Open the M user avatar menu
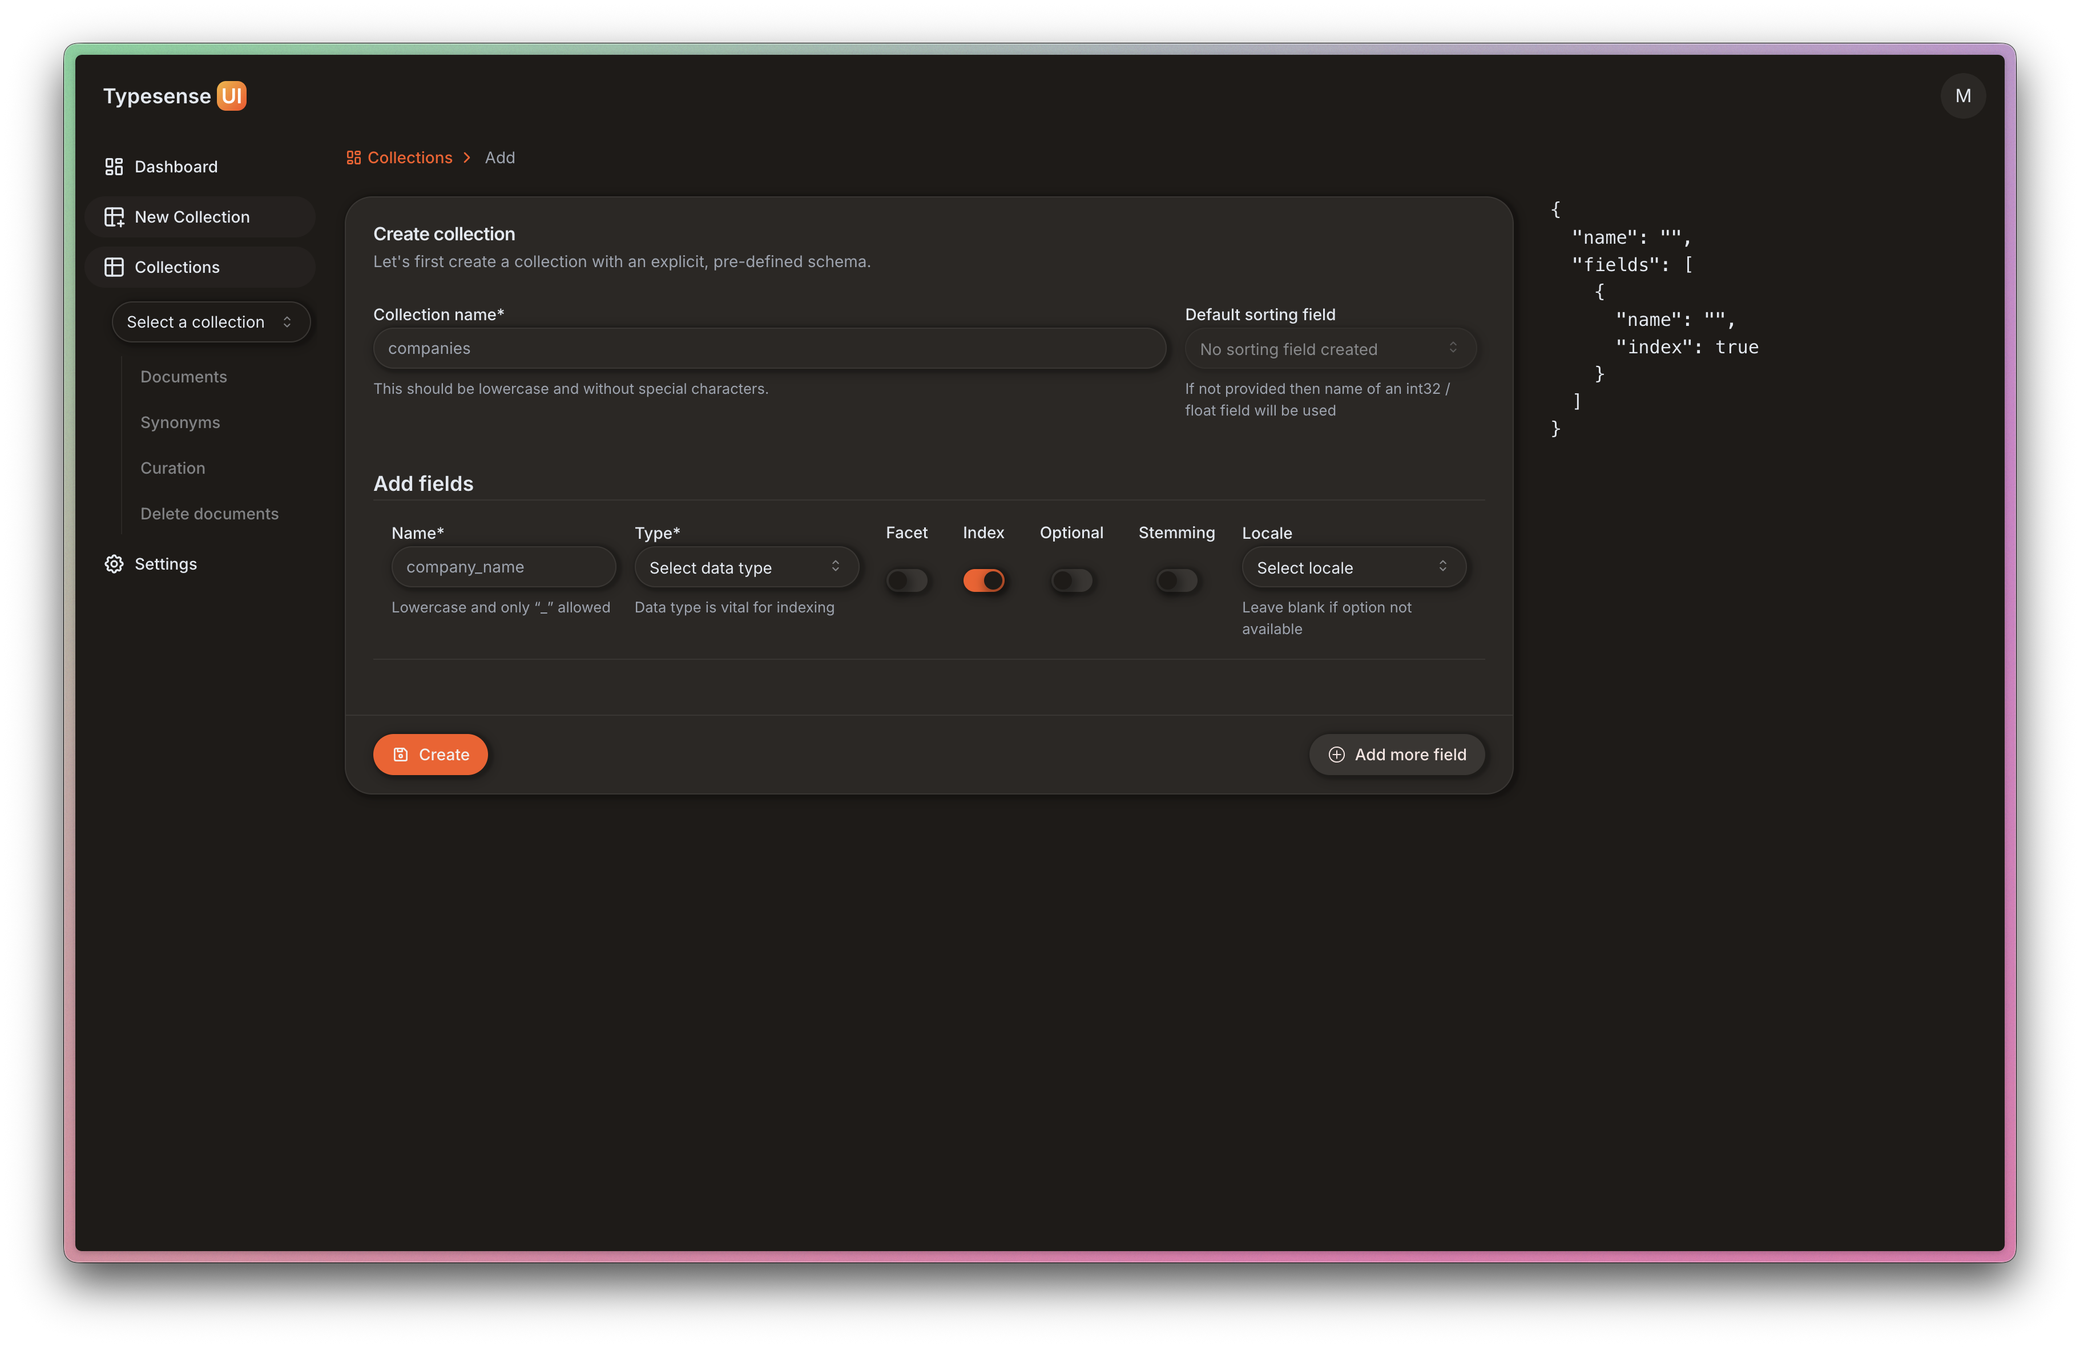2080x1347 pixels. point(1963,95)
